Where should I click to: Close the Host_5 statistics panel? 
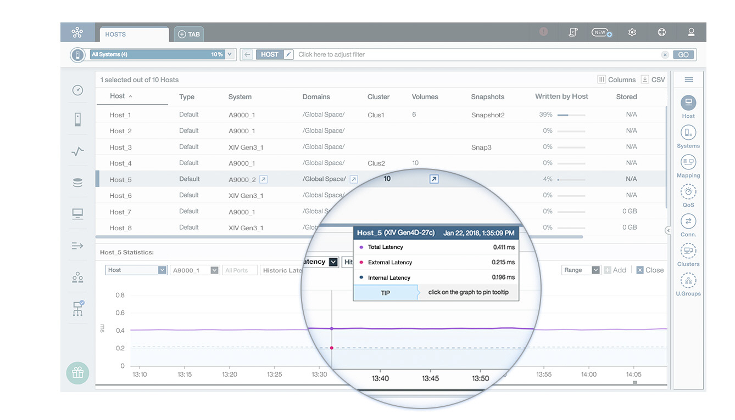tap(650, 270)
